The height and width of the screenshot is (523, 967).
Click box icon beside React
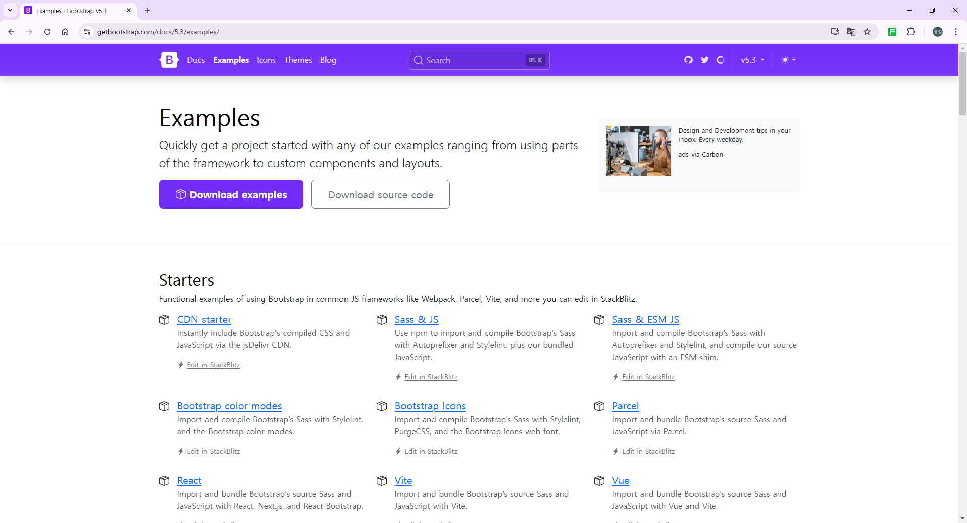164,481
